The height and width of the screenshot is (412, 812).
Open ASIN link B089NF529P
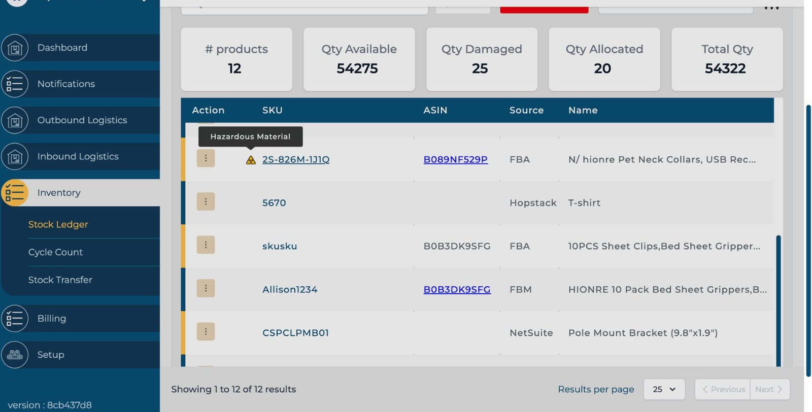[x=455, y=160]
